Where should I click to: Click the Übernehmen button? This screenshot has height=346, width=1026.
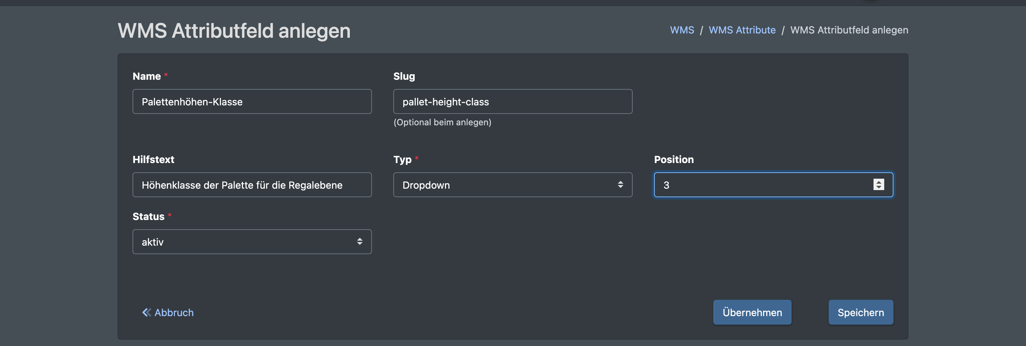[752, 312]
